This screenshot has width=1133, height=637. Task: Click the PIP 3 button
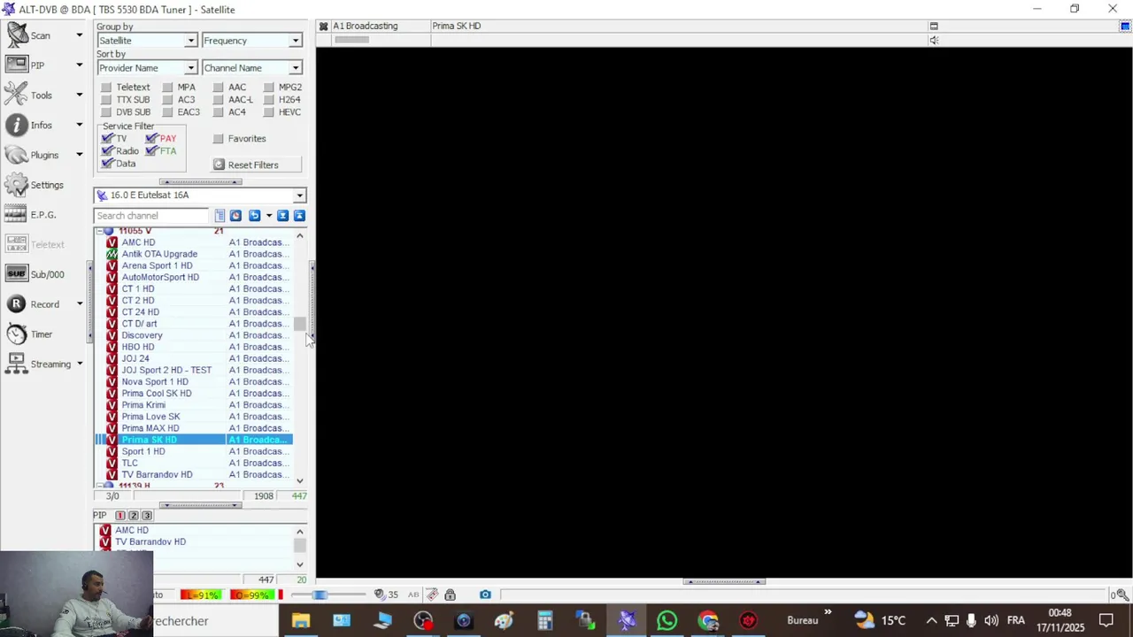coord(147,516)
